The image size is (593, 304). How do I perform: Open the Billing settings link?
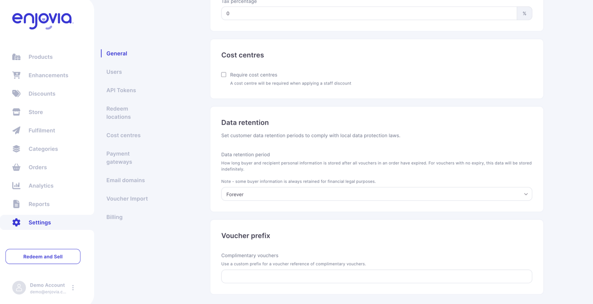coord(114,217)
